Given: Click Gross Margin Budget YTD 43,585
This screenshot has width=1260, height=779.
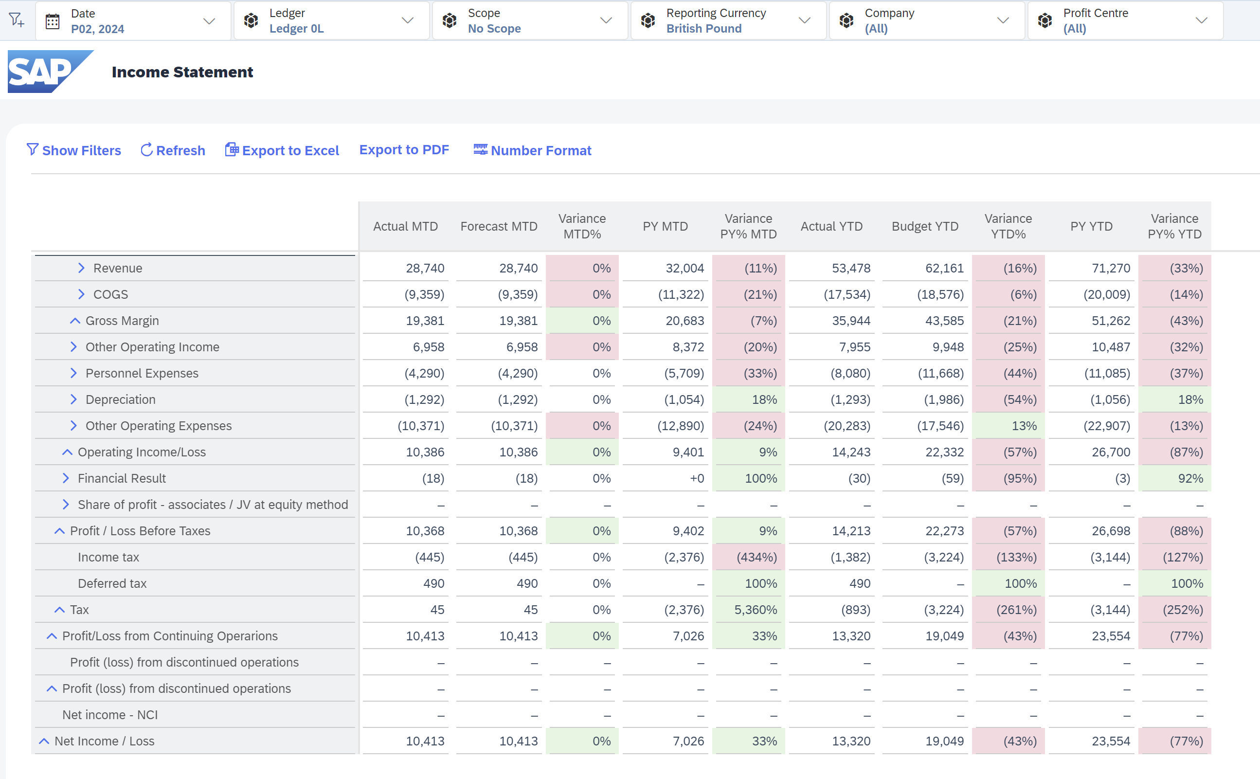Looking at the screenshot, I should tap(945, 321).
